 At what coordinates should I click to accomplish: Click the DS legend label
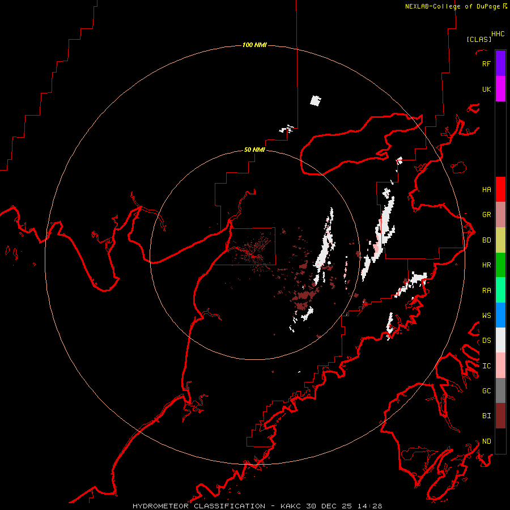(486, 340)
